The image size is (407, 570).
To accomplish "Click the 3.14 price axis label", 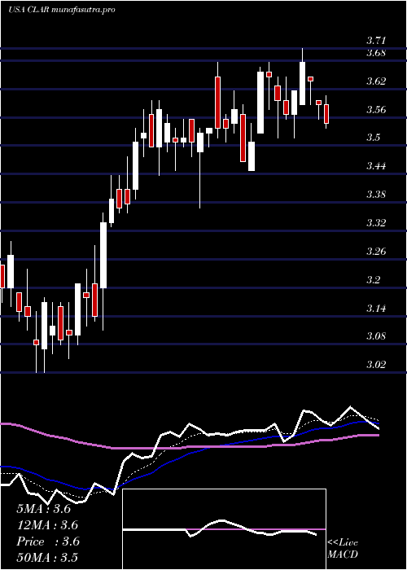I will pyautogui.click(x=376, y=309).
